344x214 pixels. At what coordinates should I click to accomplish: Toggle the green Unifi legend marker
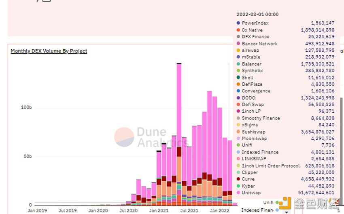277,203
